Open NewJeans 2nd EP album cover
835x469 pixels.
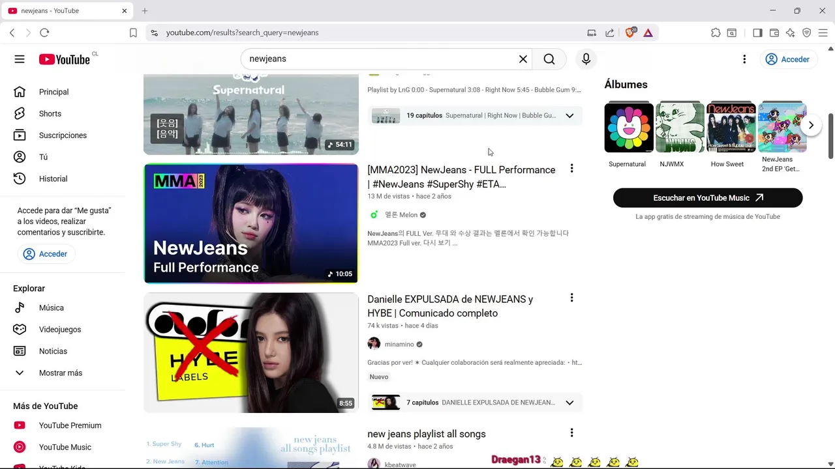[782, 128]
